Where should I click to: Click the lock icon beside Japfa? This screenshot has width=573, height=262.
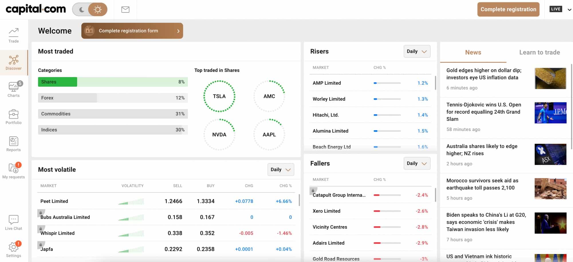(41, 245)
